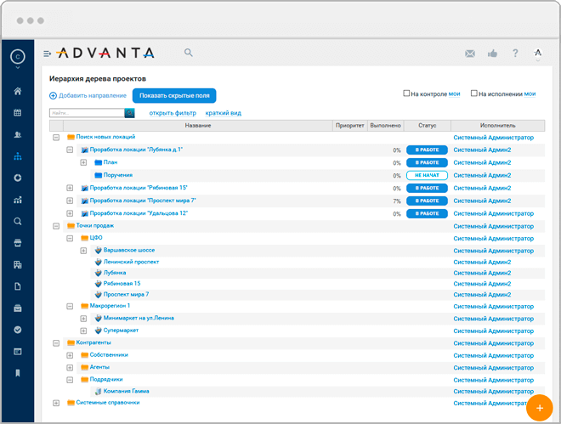Viewport: 561px width, 424px height.
Task: Collapse the 'Макрорегион 1' node
Action: coord(70,307)
